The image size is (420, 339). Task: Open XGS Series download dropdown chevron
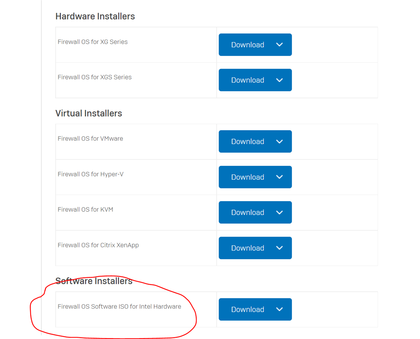279,80
